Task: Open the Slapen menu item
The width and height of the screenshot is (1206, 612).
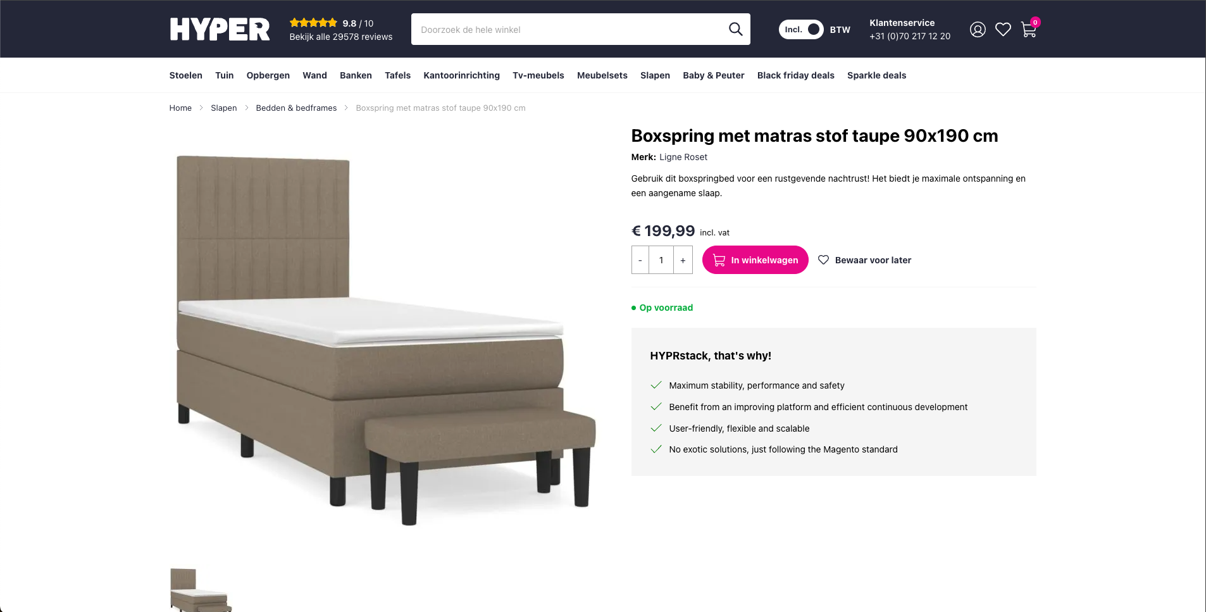Action: click(x=655, y=75)
